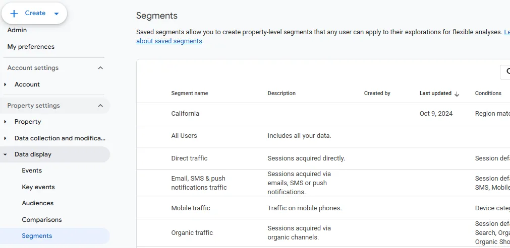
Task: Expand the Property tree item
Action: coord(6,122)
